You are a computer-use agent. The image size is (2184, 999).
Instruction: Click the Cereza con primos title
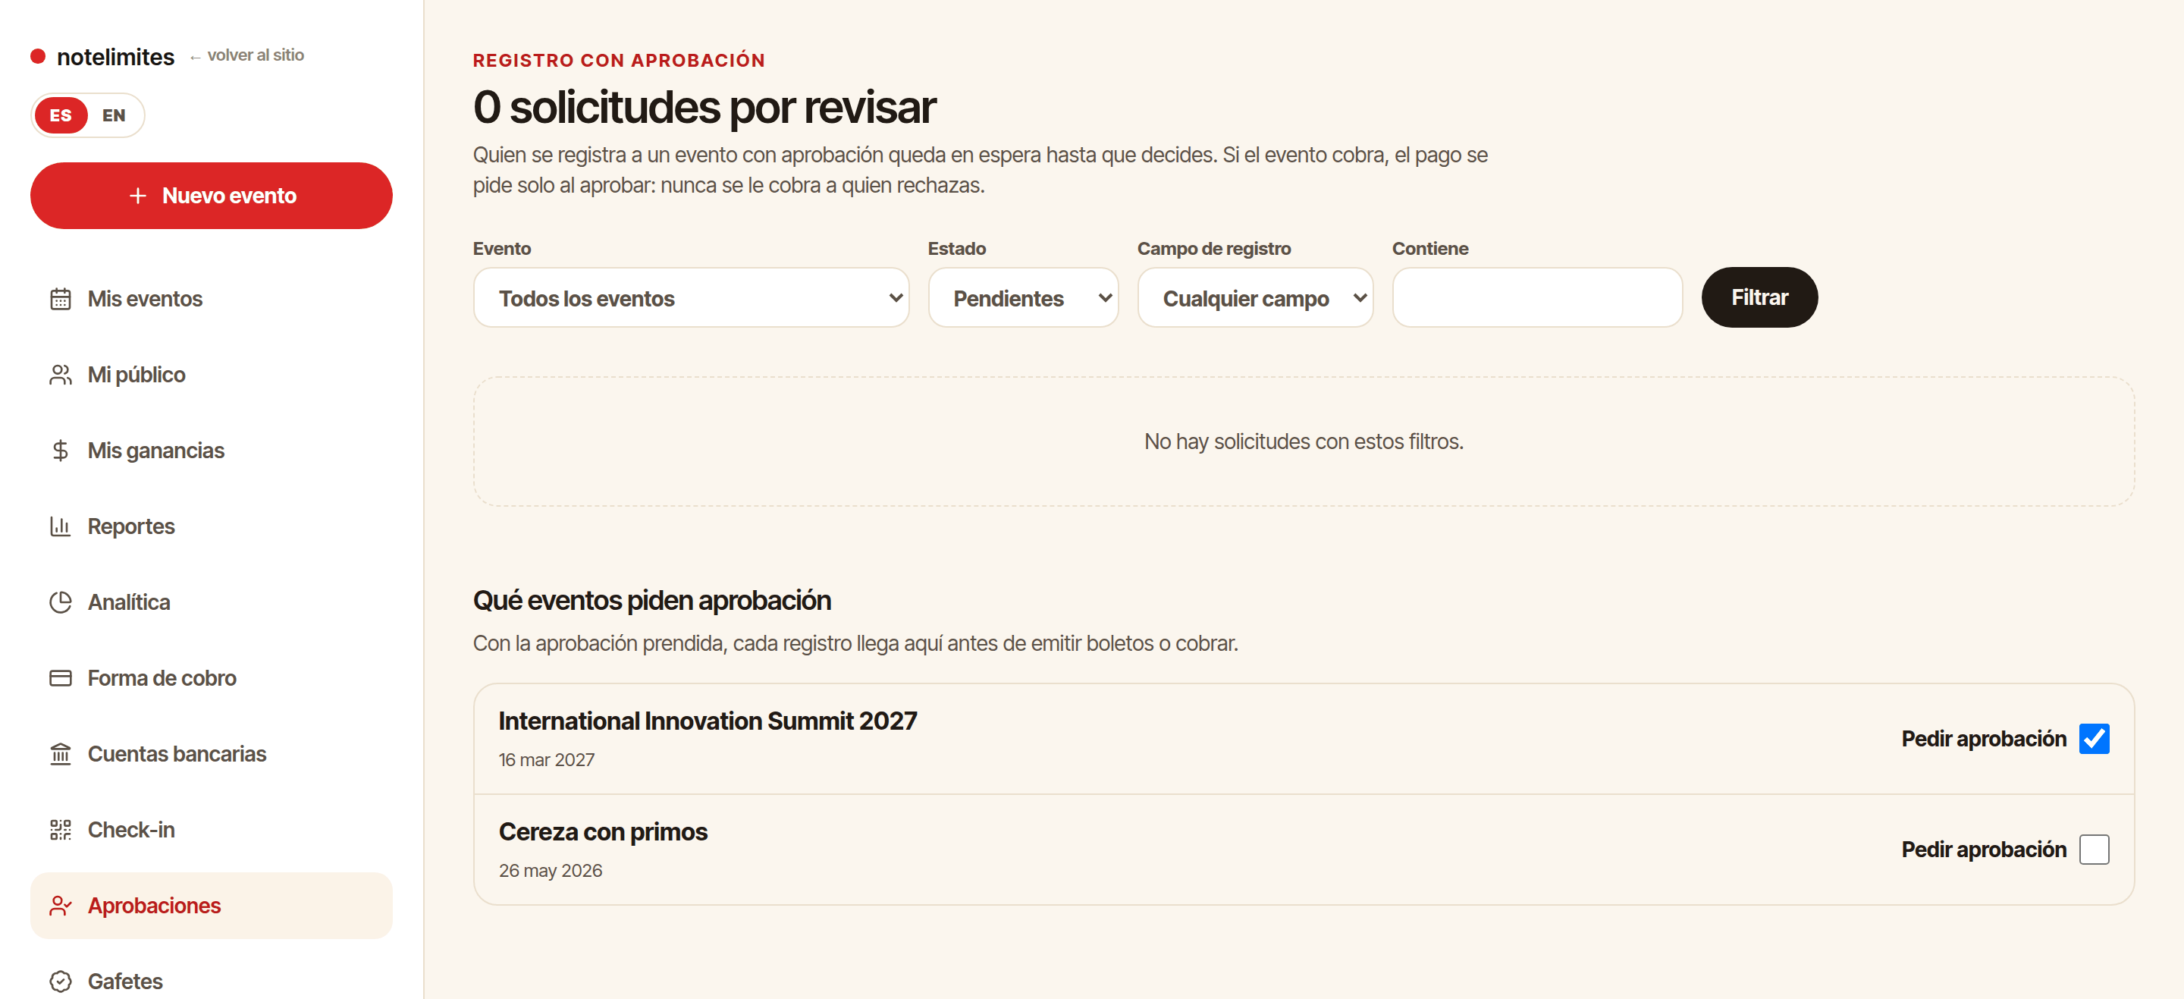point(603,832)
